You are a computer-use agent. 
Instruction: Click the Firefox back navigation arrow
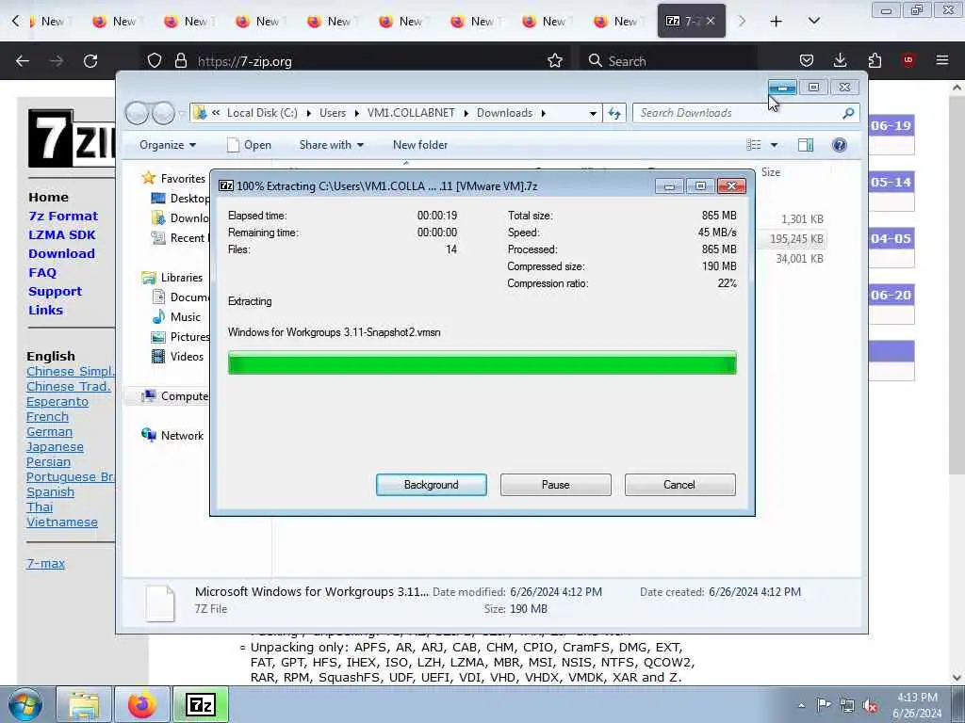click(23, 61)
